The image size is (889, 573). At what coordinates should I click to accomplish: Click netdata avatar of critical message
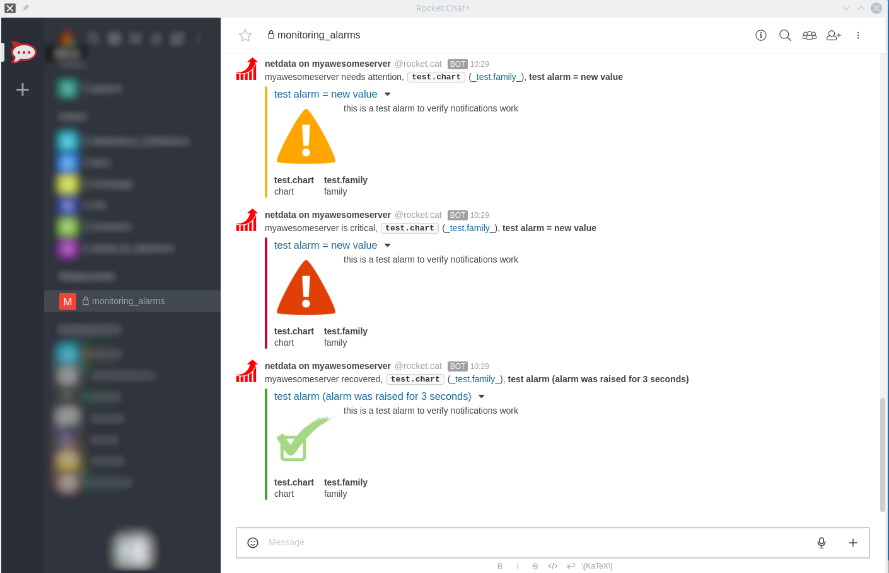[x=247, y=220]
